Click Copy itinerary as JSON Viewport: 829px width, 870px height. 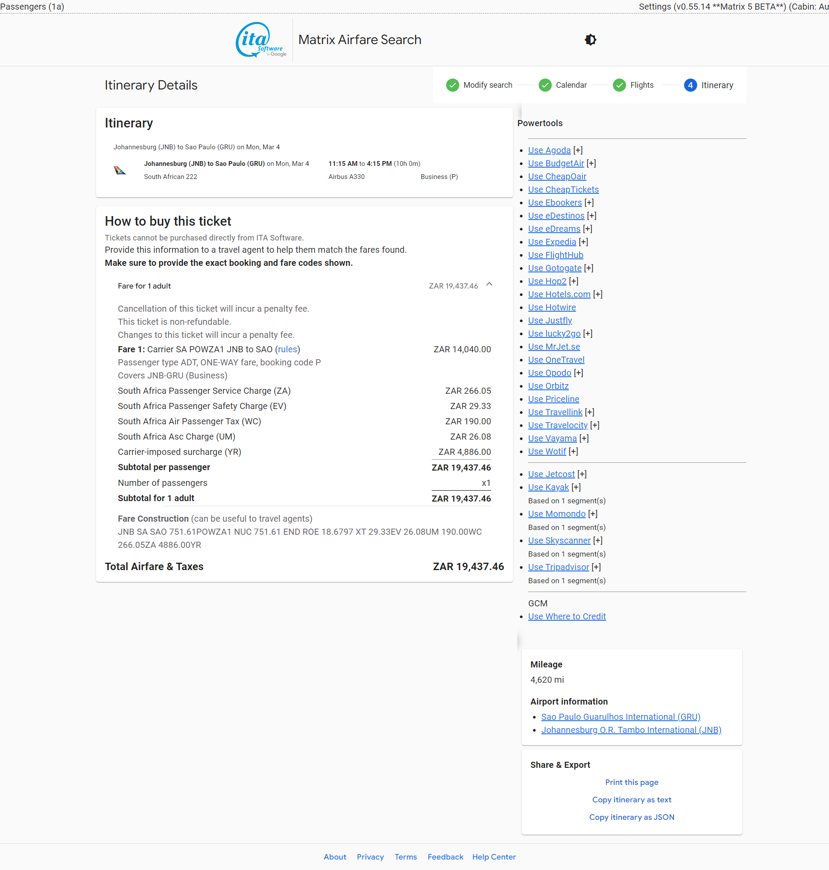631,817
